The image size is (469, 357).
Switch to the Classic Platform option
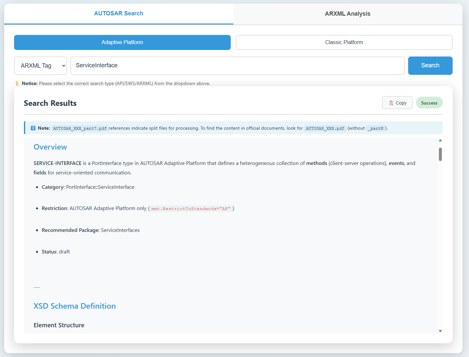344,42
